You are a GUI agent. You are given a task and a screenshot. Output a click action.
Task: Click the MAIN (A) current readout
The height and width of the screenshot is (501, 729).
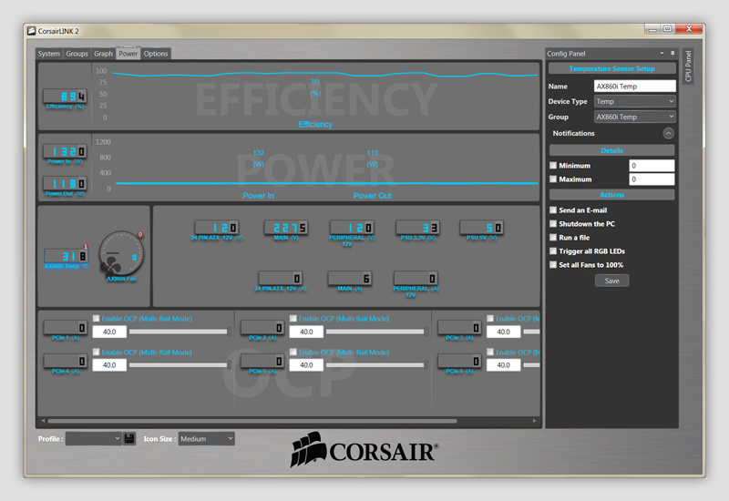pos(350,278)
